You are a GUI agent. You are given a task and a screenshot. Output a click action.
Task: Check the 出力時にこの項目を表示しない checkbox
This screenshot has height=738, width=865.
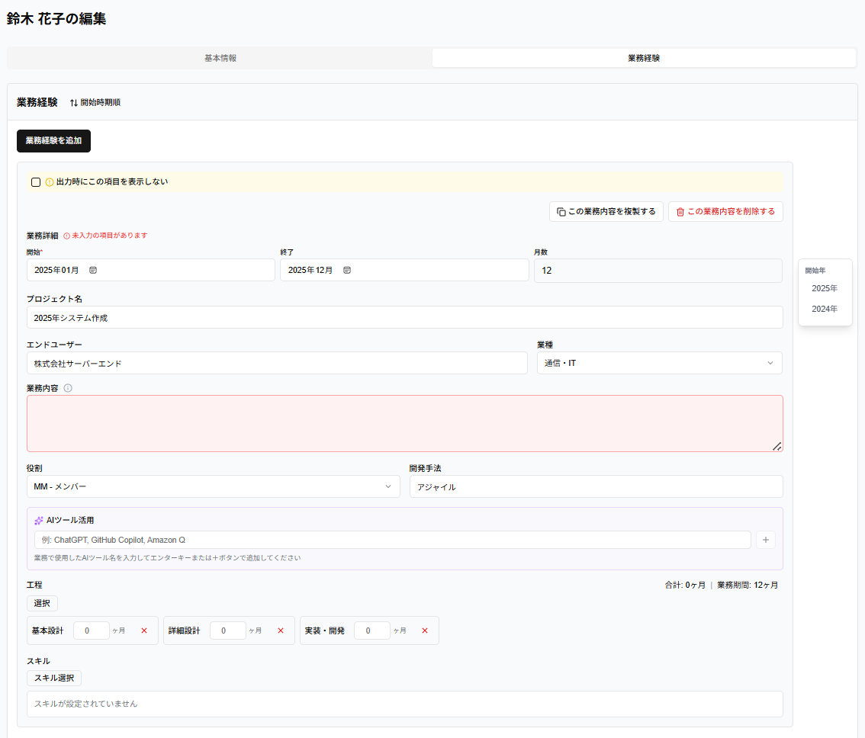click(36, 182)
